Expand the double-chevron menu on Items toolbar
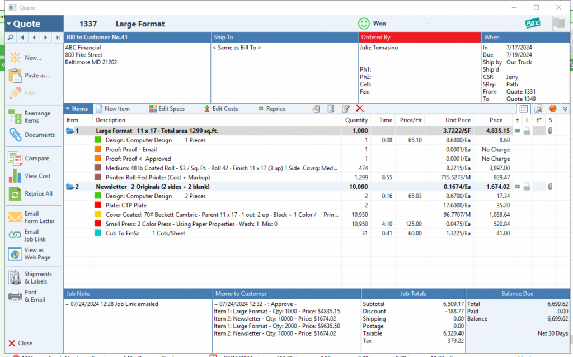Screen dimensions: 573x357 coord(566,108)
